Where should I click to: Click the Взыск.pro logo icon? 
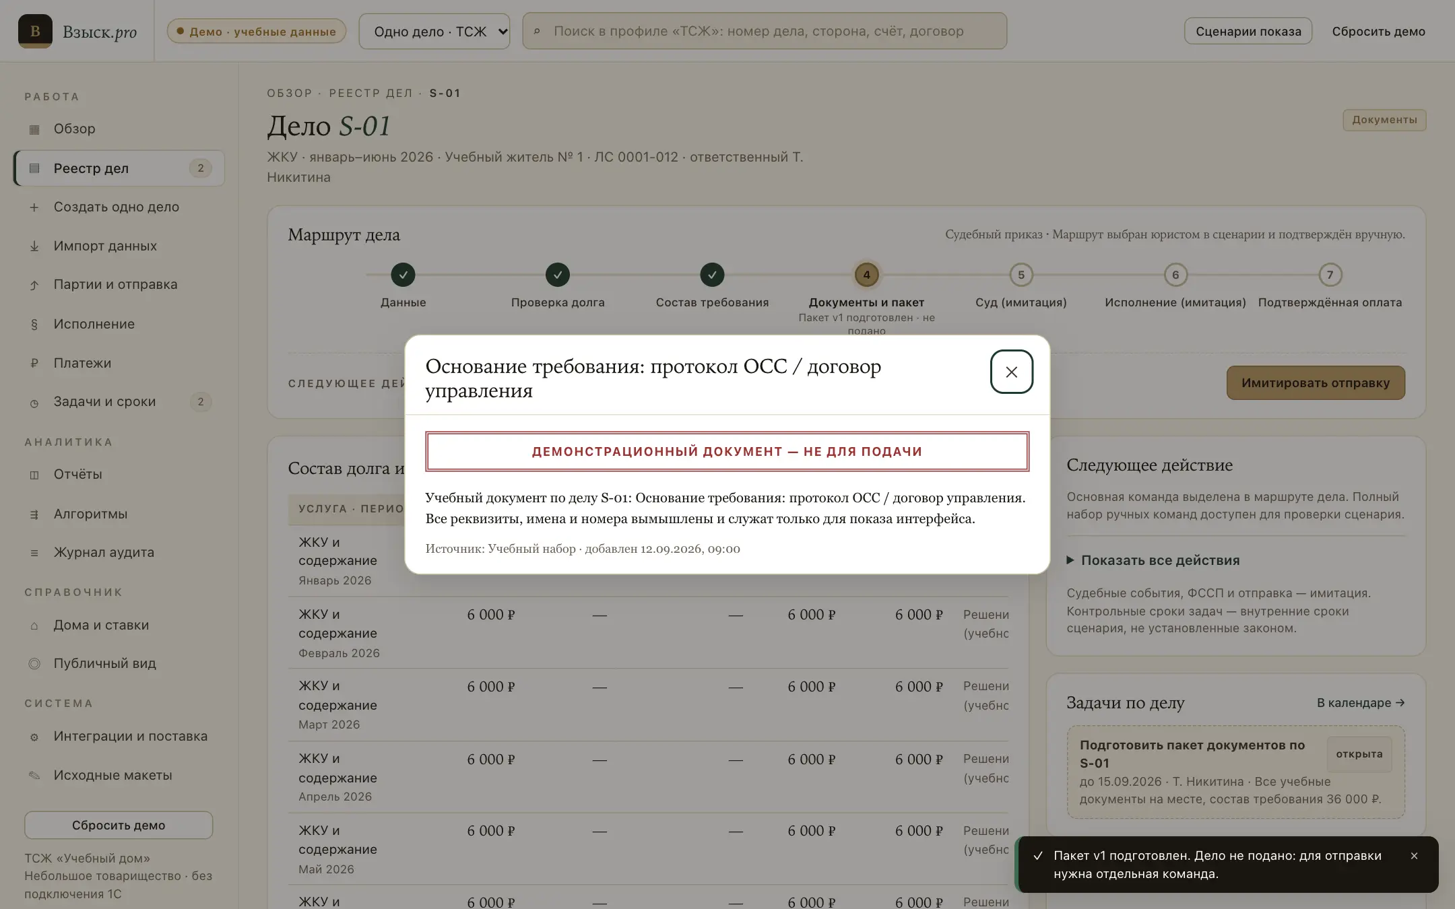tap(35, 31)
